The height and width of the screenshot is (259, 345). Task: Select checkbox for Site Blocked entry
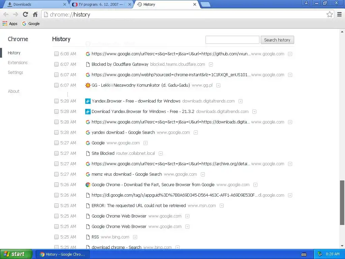tap(56, 153)
